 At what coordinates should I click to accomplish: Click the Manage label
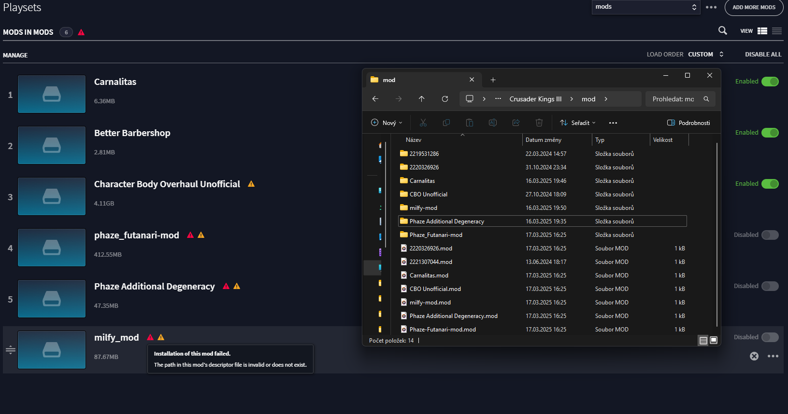(x=15, y=55)
